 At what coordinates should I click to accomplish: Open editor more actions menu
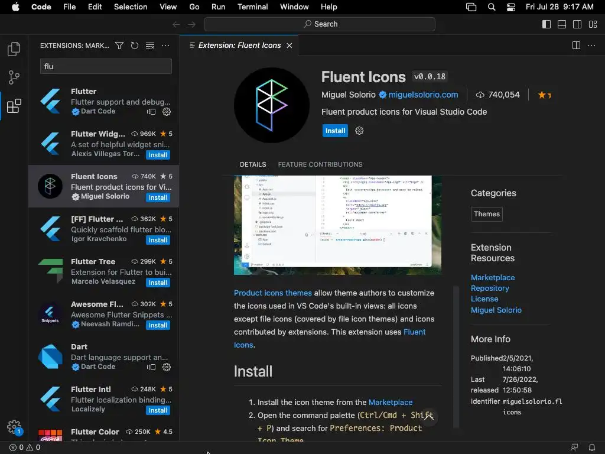click(x=591, y=46)
